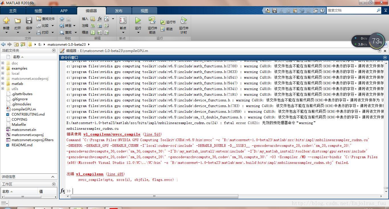
Task: Click the insert section icon next to 插入
Action: pos(93,19)
